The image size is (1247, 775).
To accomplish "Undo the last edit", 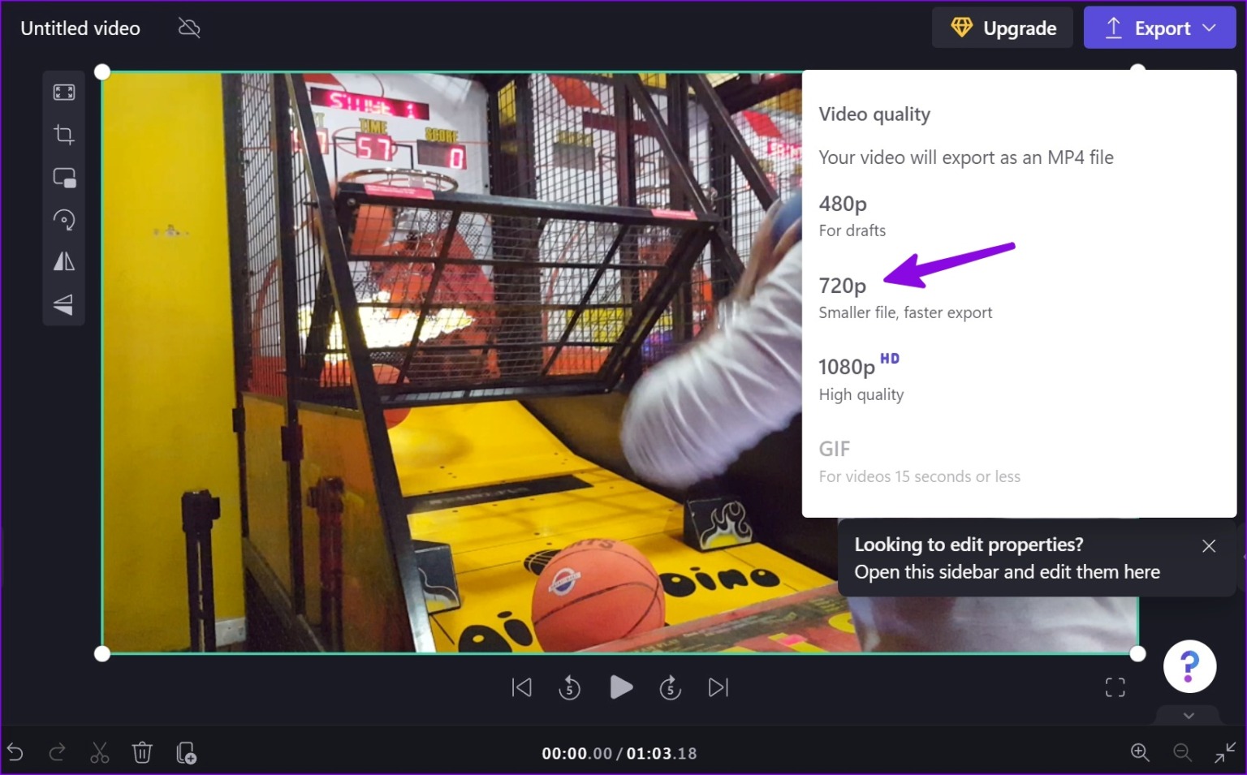I will pos(16,752).
